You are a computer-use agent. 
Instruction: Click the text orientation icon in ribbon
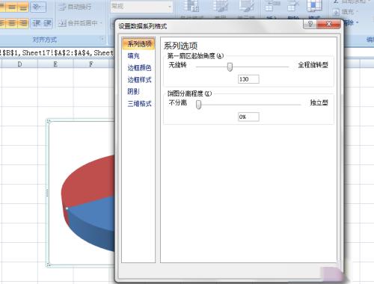pos(38,7)
